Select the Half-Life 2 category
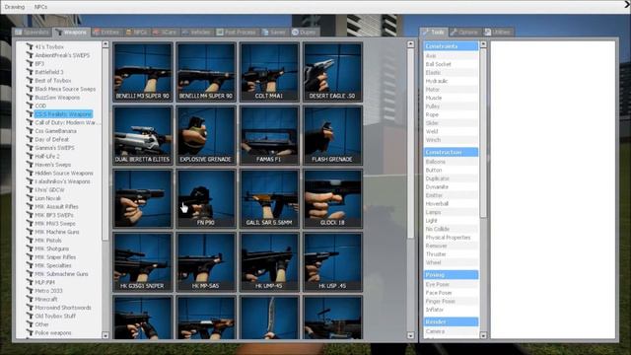This screenshot has width=631, height=355. point(47,156)
